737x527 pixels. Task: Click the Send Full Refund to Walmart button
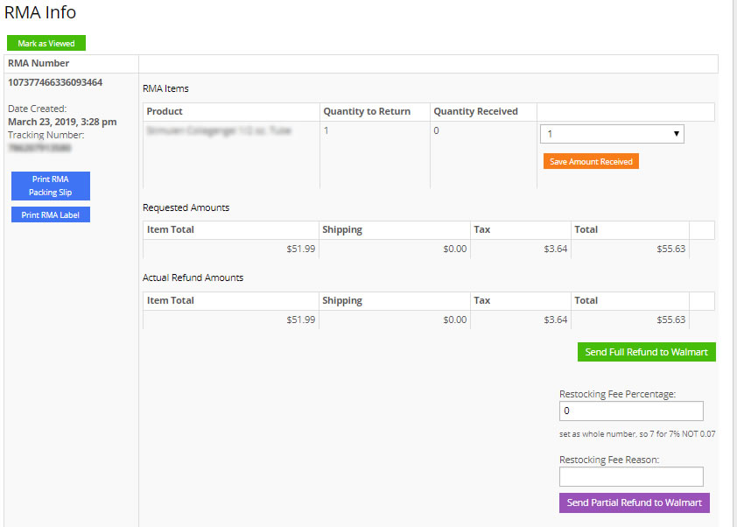[646, 351]
